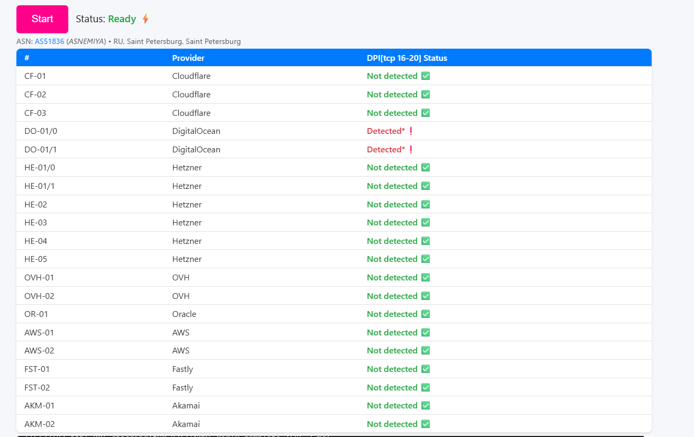This screenshot has width=694, height=437.
Task: Click the "DPI[tcp 16-20] Status" column header
Action: 407,58
